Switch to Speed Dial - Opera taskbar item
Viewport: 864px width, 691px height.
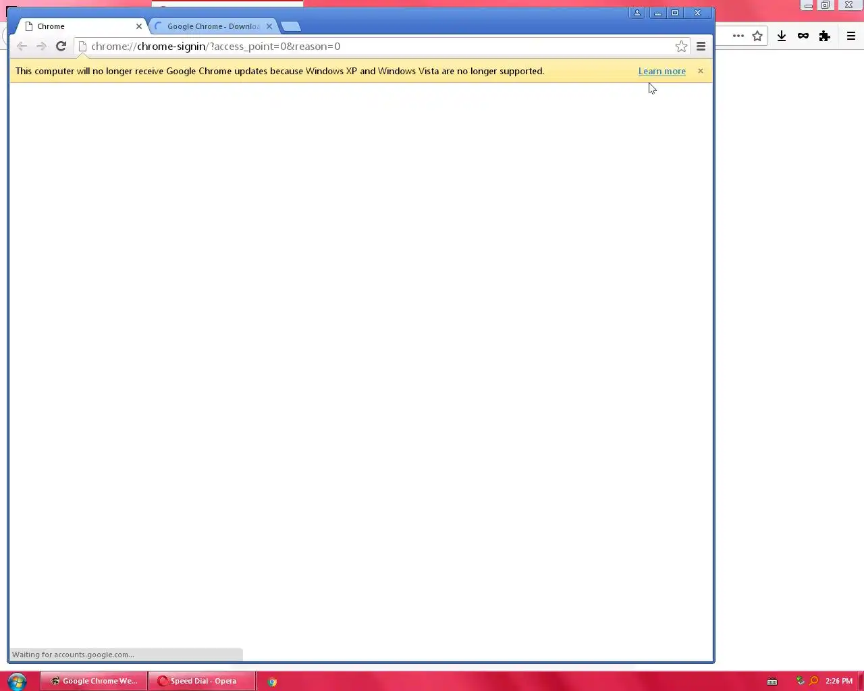202,681
